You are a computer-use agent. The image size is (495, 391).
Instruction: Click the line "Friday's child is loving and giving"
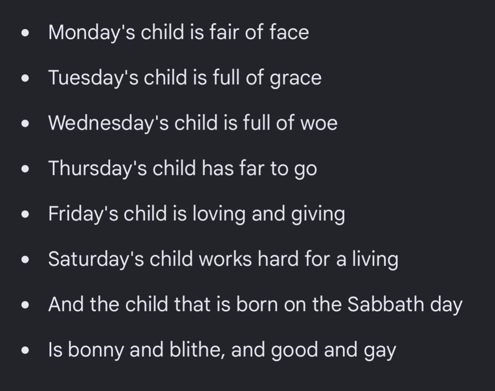196,214
